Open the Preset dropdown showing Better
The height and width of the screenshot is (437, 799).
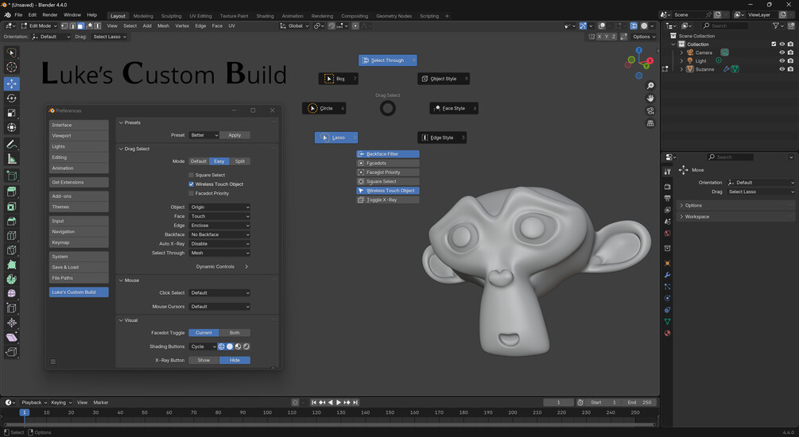click(204, 135)
